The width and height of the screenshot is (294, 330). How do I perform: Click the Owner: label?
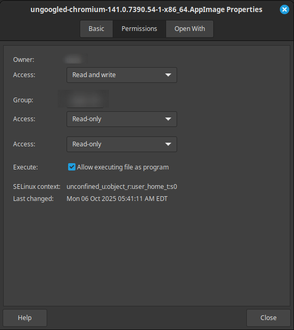point(24,60)
